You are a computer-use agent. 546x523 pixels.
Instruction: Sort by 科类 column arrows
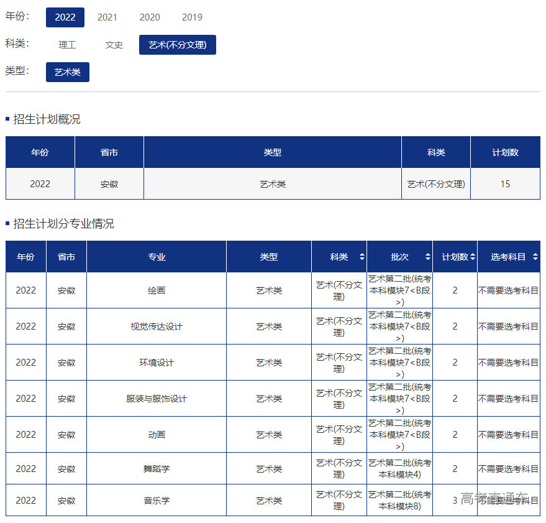[362, 257]
